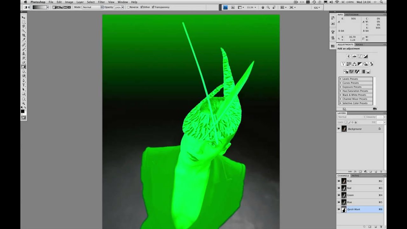Click the foreground color swatch
Viewport: 407px width, 229px height.
pos(23,111)
